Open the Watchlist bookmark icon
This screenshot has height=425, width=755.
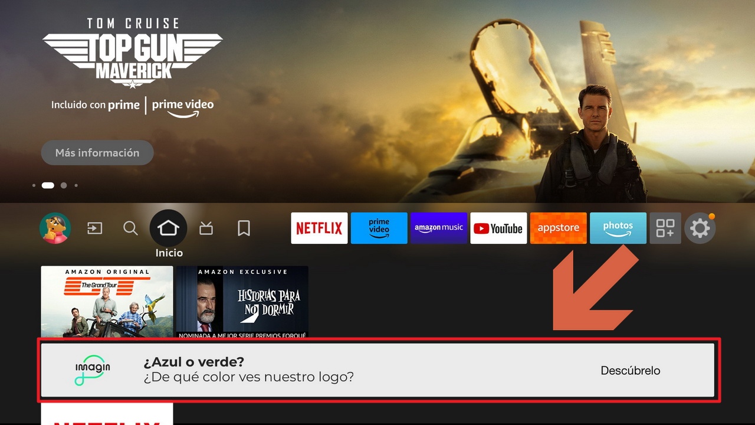click(x=244, y=228)
